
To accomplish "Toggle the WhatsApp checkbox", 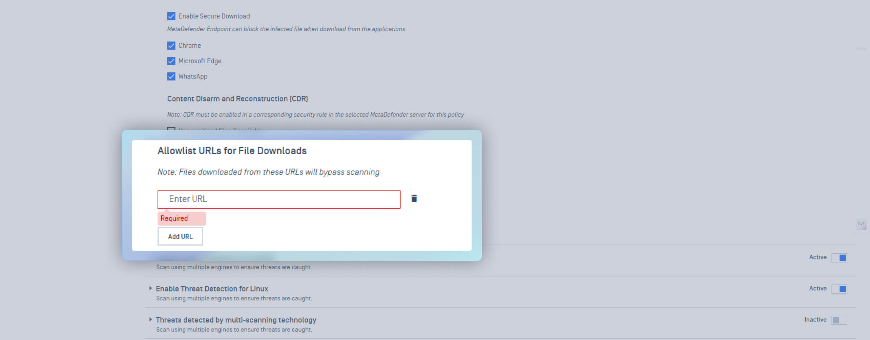I will click(x=171, y=76).
